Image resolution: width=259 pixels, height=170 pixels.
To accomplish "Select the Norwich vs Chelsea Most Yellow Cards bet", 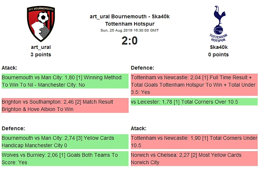I will [194, 159].
